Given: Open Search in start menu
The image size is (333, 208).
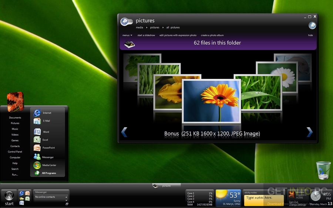Looking at the screenshot, I should click(15, 169).
